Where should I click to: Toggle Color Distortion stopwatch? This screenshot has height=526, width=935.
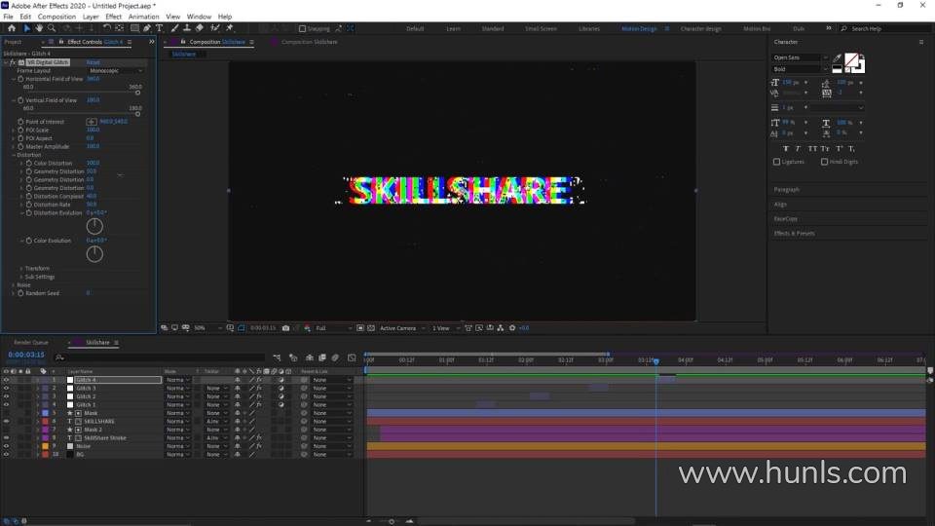coord(28,163)
